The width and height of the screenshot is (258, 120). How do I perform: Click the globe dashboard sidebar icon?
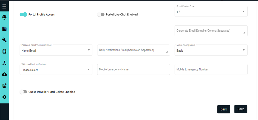[4, 18]
